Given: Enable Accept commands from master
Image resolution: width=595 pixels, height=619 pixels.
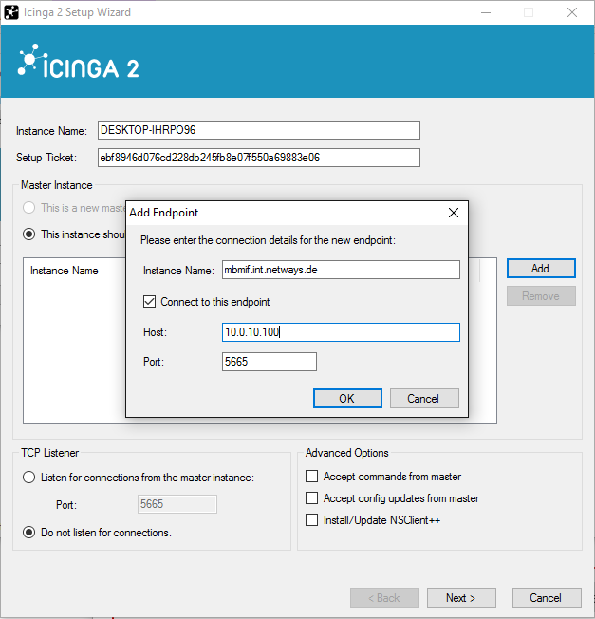Looking at the screenshot, I should (x=311, y=477).
